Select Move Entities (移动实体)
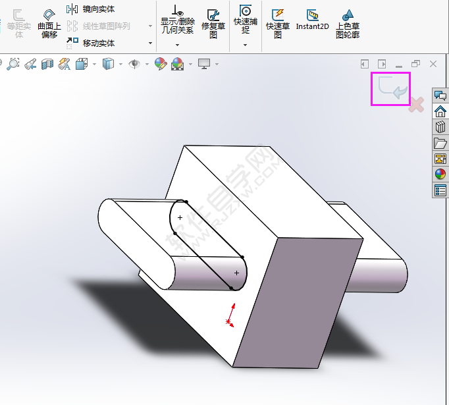Image resolution: width=449 pixels, height=405 pixels. 90,43
